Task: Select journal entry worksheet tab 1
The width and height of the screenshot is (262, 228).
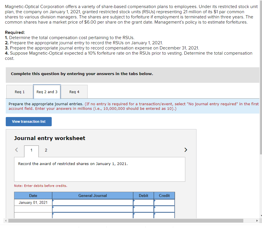Action: coord(31,150)
